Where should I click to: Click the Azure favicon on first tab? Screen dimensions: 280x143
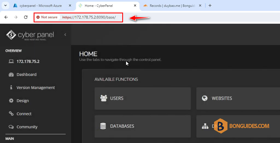click(x=15, y=6)
